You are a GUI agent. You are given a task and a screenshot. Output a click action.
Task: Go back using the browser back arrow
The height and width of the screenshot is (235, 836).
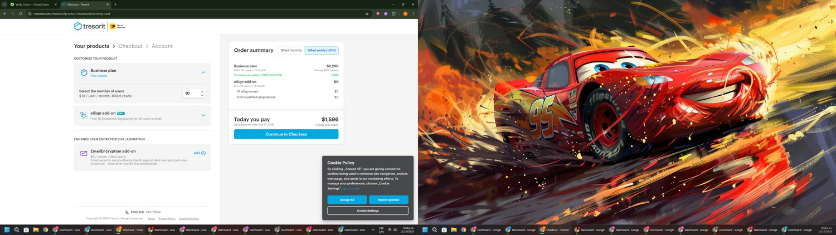[5, 13]
